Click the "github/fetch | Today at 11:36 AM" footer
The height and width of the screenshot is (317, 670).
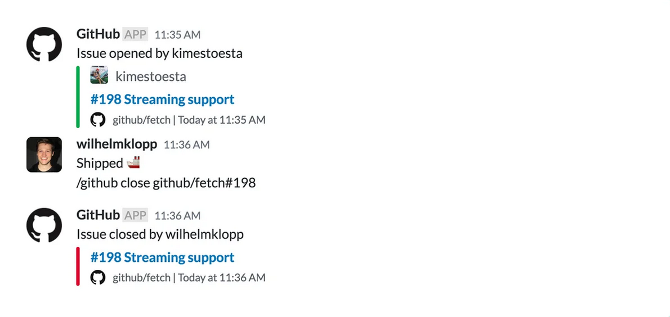(x=189, y=278)
